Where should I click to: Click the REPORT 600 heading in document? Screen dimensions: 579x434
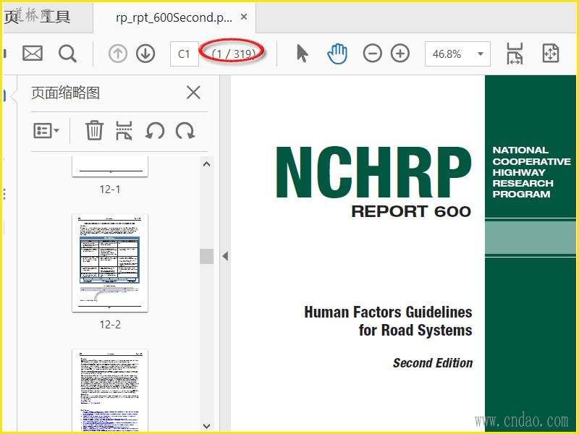411,211
